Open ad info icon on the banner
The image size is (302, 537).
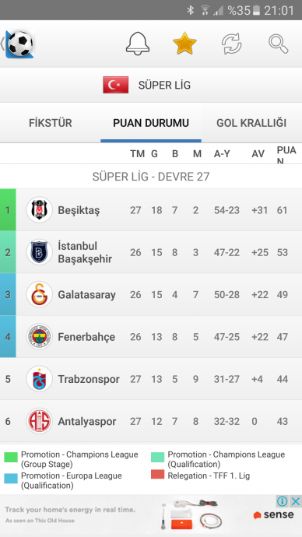[283, 502]
